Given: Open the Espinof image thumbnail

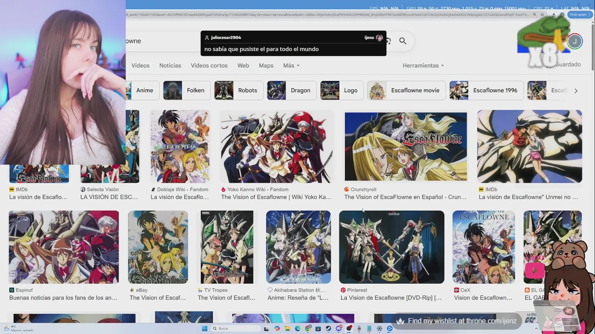Looking at the screenshot, I should (x=64, y=247).
